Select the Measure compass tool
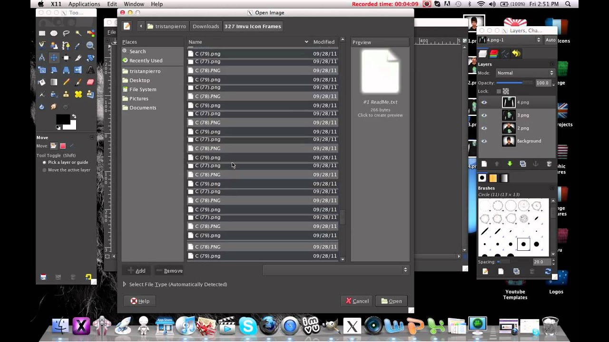This screenshot has height=342, width=609. click(42, 58)
